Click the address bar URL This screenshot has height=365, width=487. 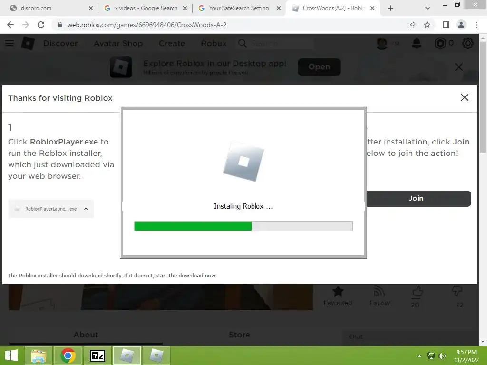(x=147, y=25)
